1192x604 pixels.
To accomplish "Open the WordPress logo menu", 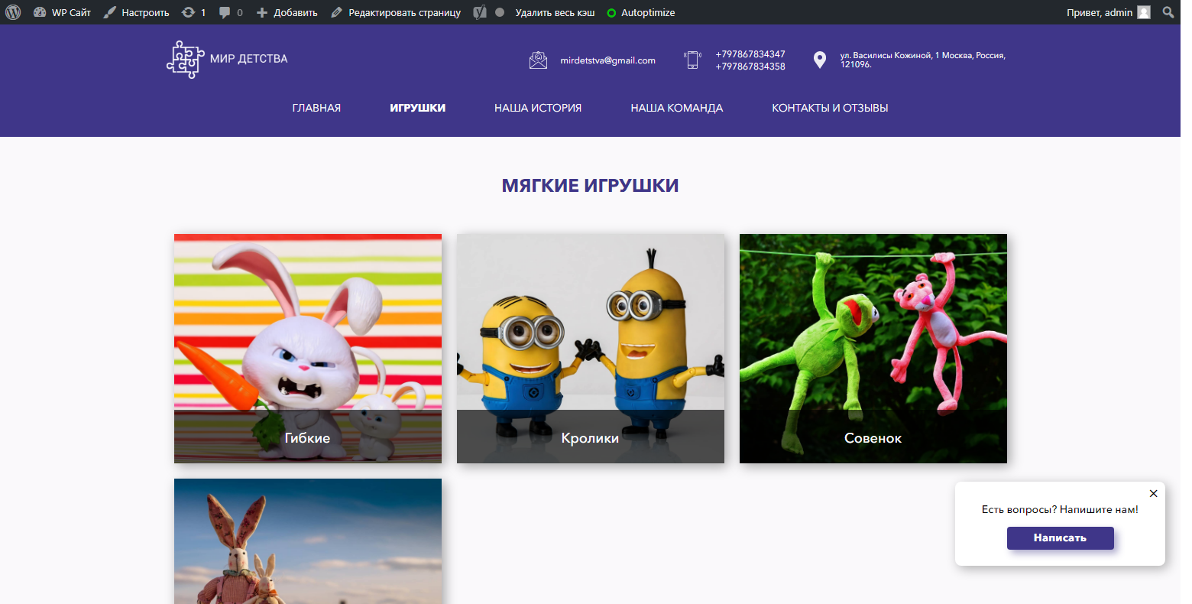I will pyautogui.click(x=13, y=12).
